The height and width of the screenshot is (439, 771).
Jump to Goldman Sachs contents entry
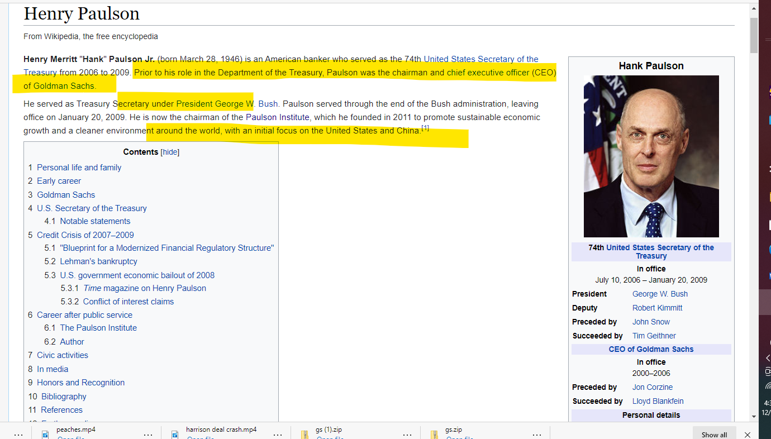(x=66, y=195)
